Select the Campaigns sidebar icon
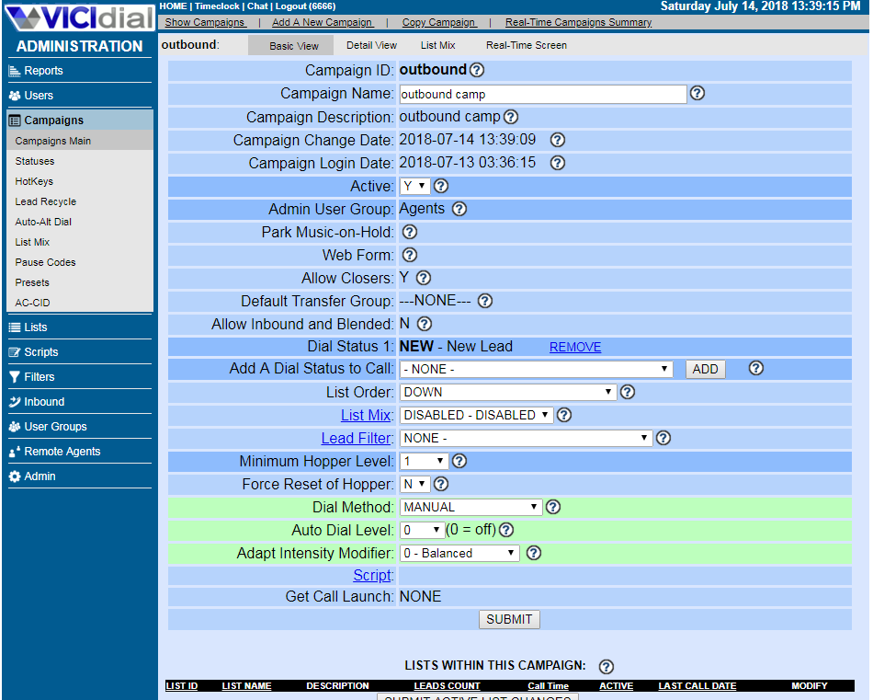873x700 pixels. (13, 119)
